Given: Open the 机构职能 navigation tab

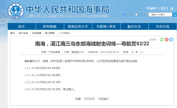Looking at the screenshot, I should coord(50,26).
